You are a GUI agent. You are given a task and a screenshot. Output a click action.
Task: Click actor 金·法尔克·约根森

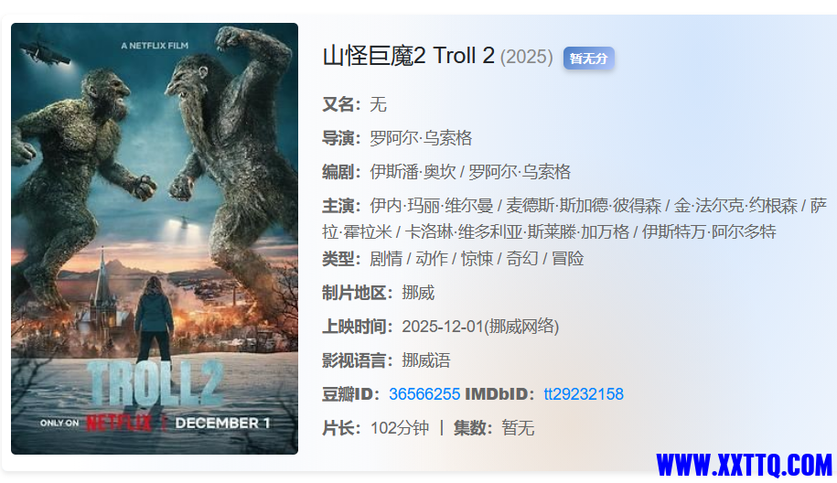pyautogui.click(x=735, y=206)
